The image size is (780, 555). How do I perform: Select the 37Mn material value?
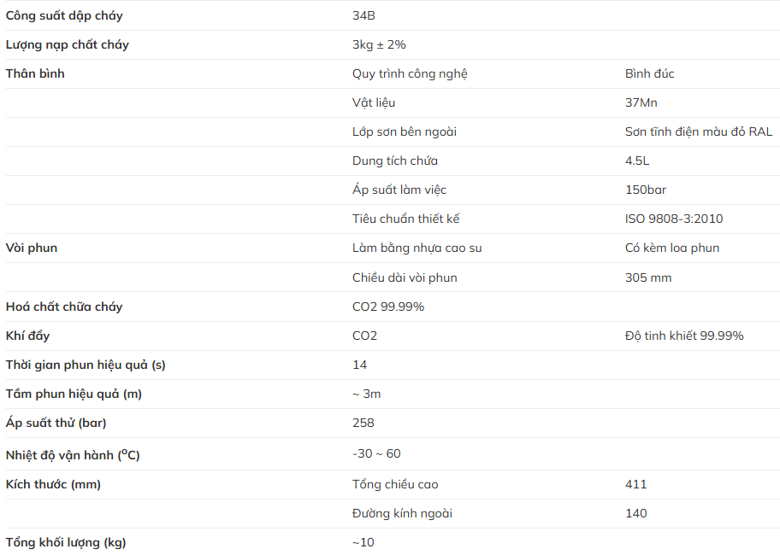(x=641, y=102)
